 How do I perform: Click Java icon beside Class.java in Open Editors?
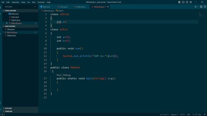point(9,17)
